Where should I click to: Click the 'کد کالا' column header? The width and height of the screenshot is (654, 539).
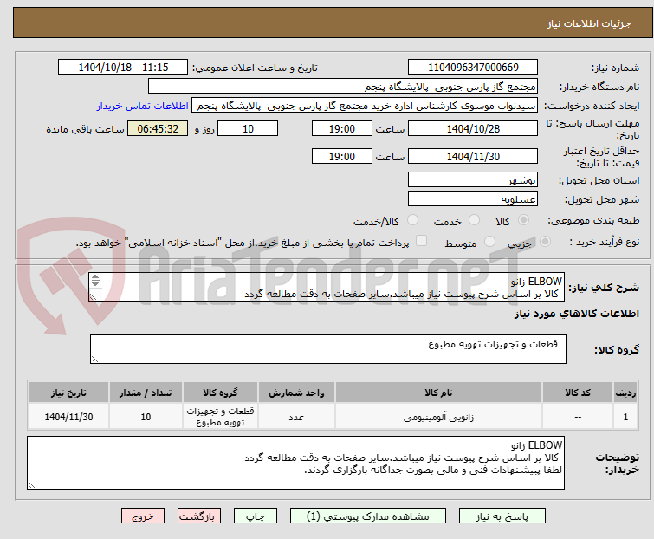[578, 393]
